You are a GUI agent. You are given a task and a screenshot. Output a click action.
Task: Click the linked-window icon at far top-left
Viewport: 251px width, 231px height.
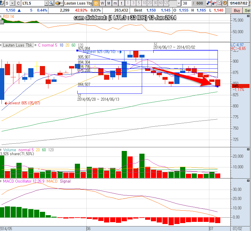coord(2,3)
